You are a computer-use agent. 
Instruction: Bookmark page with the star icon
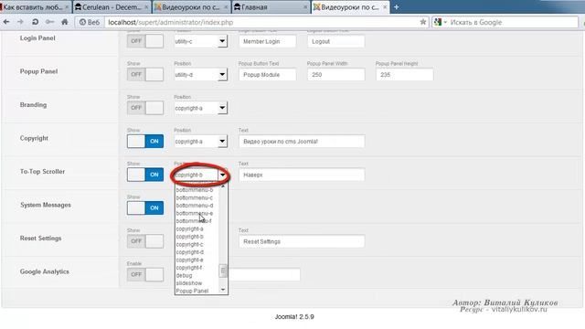click(x=422, y=22)
